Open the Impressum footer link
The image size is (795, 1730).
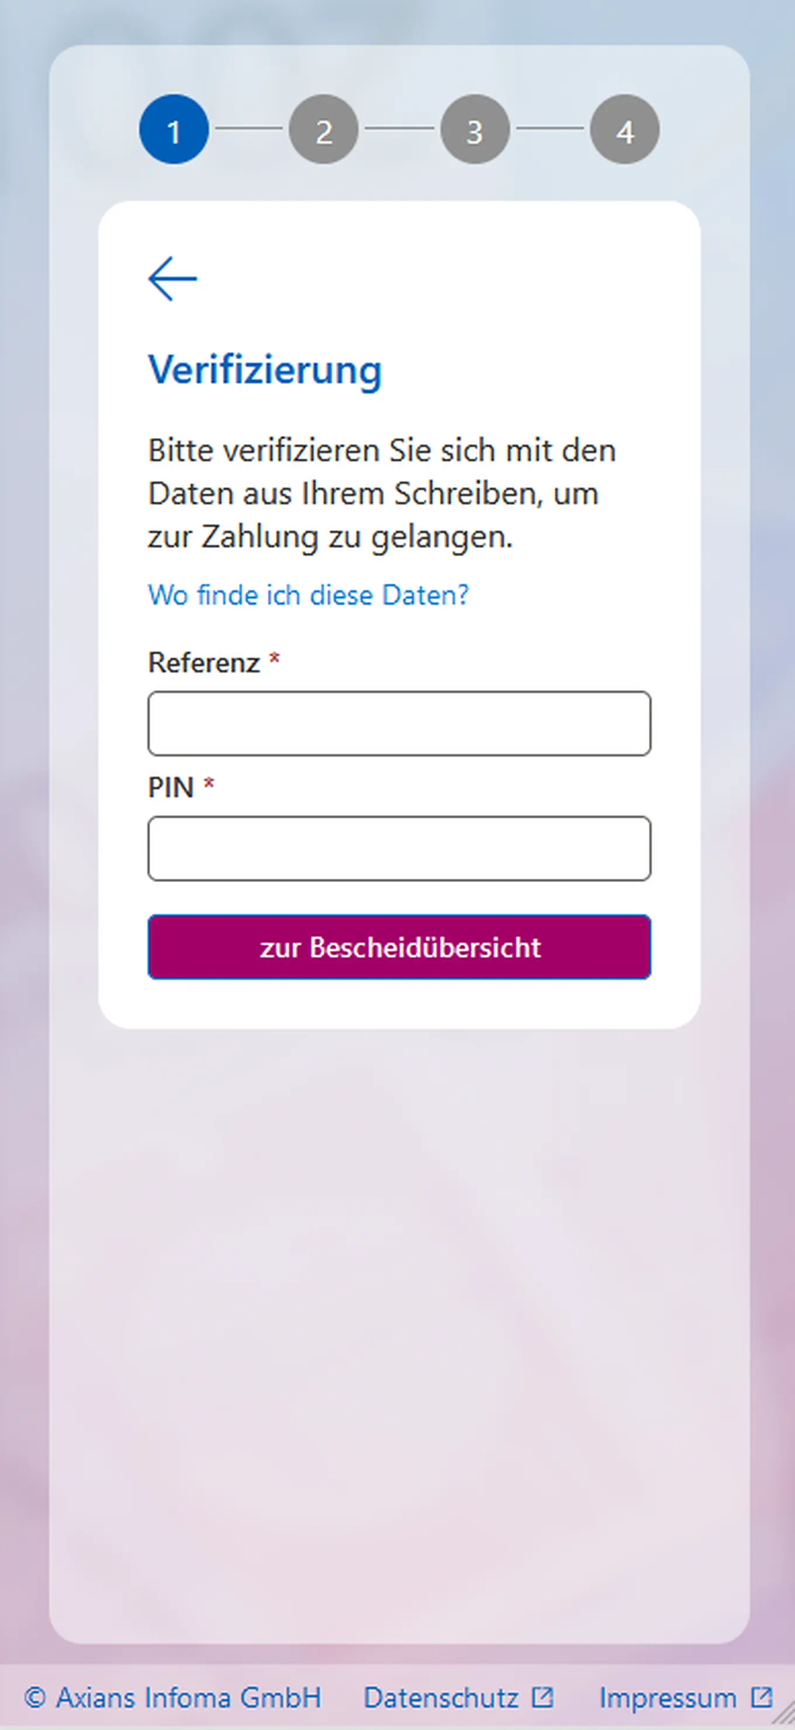[x=668, y=1697]
